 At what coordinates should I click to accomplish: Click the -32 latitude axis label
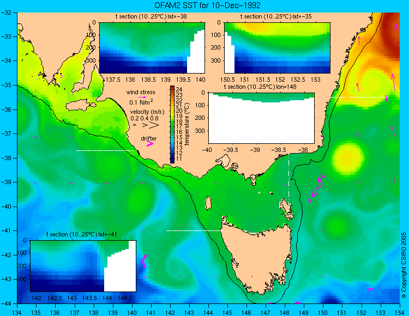click(x=5, y=12)
